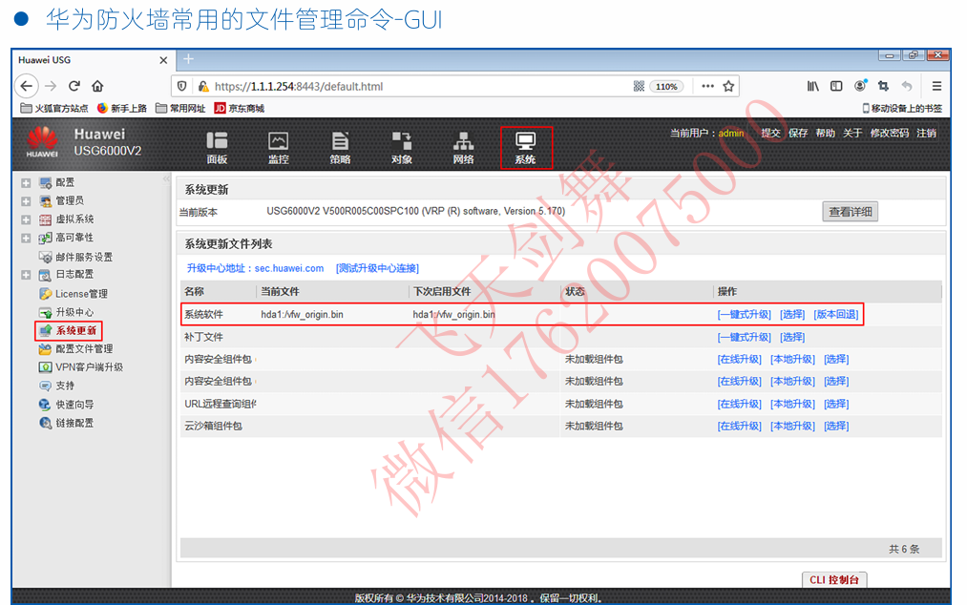Screen dimensions: 967x605
Task: Click 关于 in the top menu
Action: click(x=852, y=133)
